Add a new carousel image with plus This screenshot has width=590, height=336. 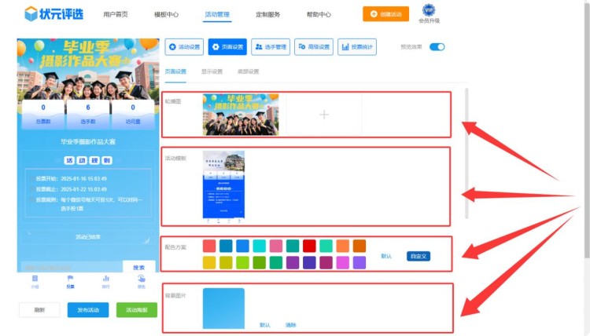point(323,115)
